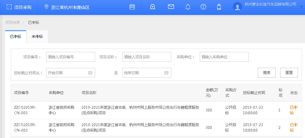
Task: Click the battery-shaped device icon in header
Action: (x=219, y=7)
